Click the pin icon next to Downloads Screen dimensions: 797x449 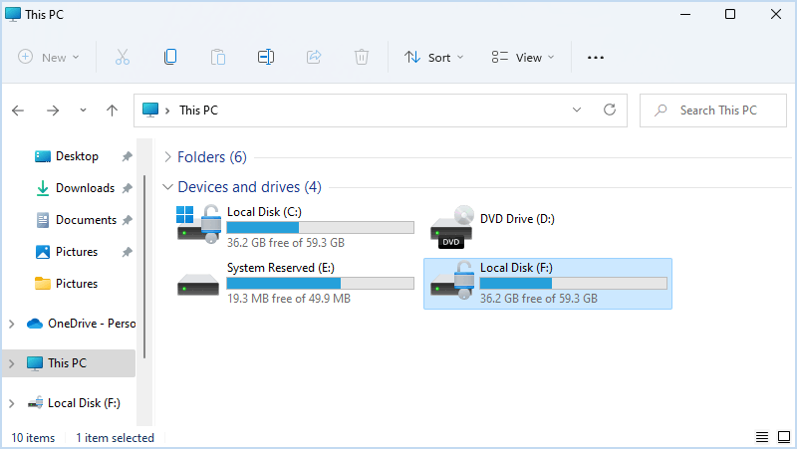pos(128,188)
